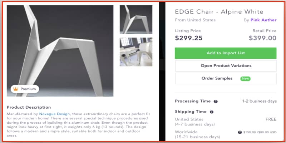Open Product Variations
The width and height of the screenshot is (286, 143).
pyautogui.click(x=226, y=65)
